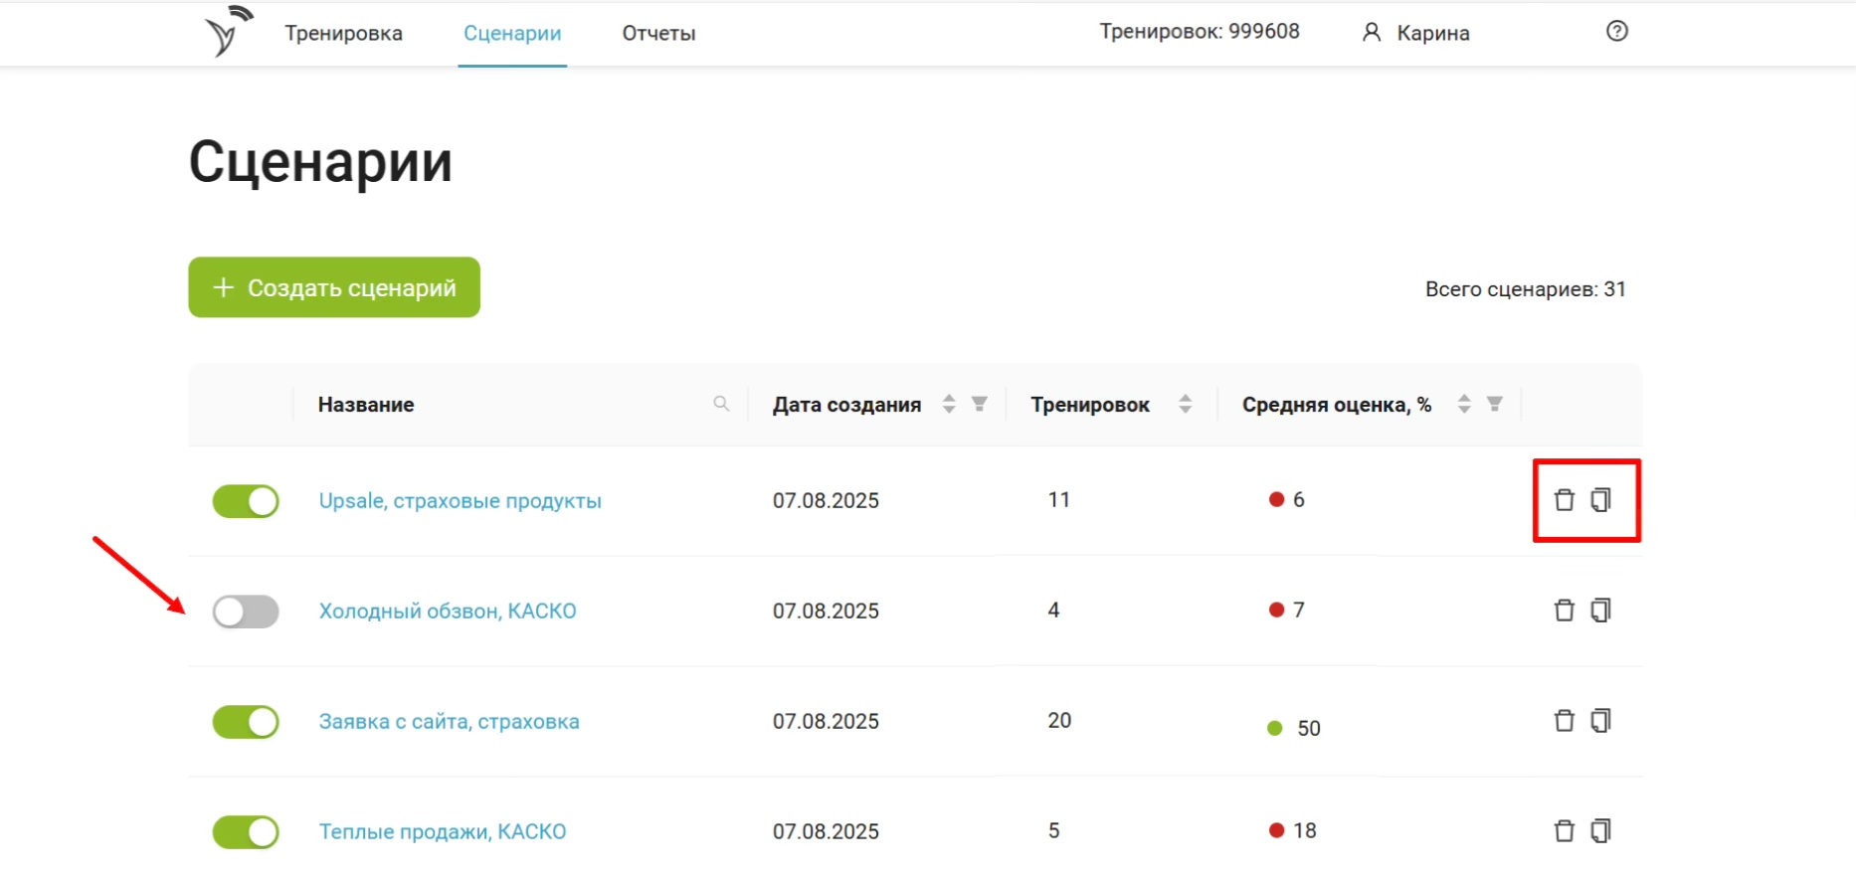Open filter for Дата создания column
The height and width of the screenshot is (880, 1856).
(x=980, y=404)
